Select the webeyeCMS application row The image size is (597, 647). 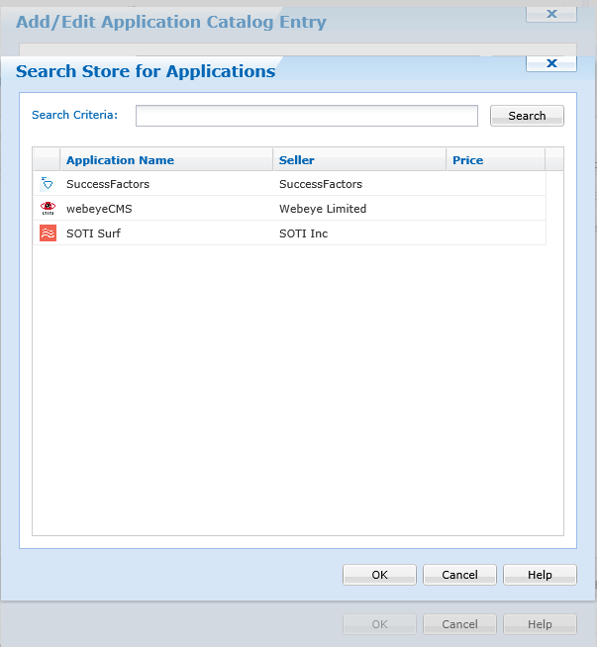pyautogui.click(x=99, y=209)
